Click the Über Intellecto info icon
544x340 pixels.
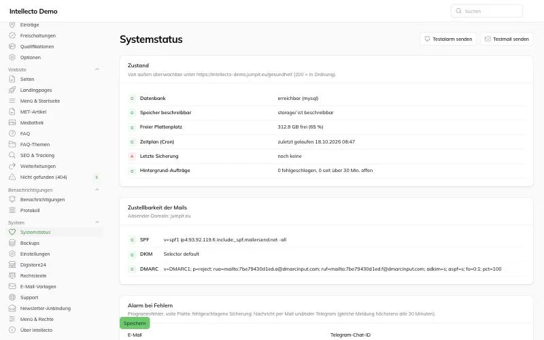[12, 330]
